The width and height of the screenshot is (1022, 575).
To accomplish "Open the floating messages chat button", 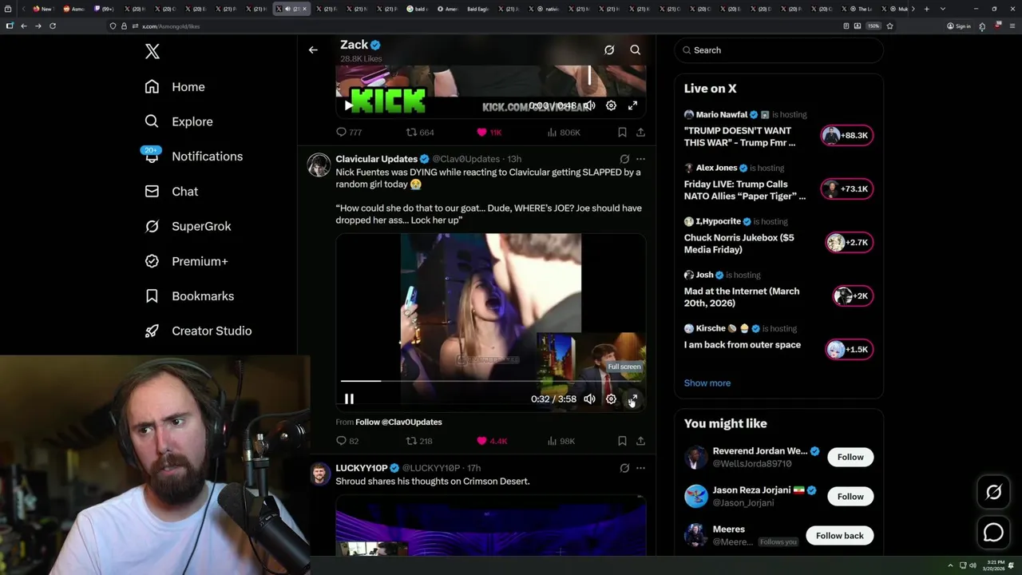I will (994, 533).
